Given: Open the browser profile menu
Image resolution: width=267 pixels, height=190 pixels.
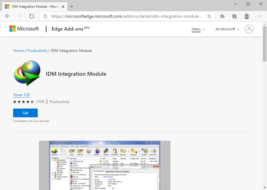Looking at the screenshot, I should pos(247,16).
